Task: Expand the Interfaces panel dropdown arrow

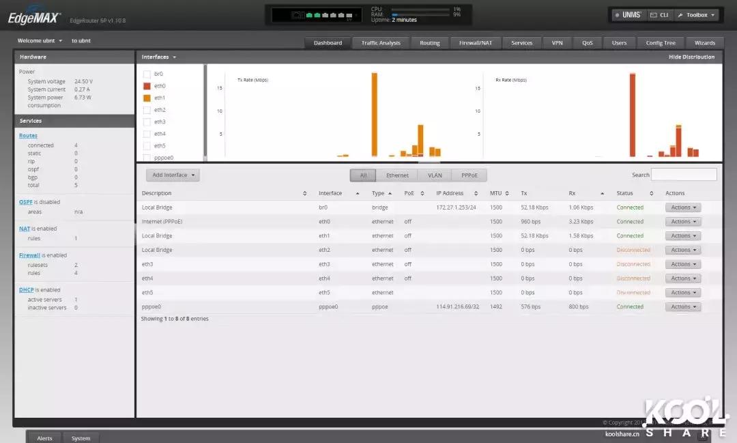Action: 175,57
